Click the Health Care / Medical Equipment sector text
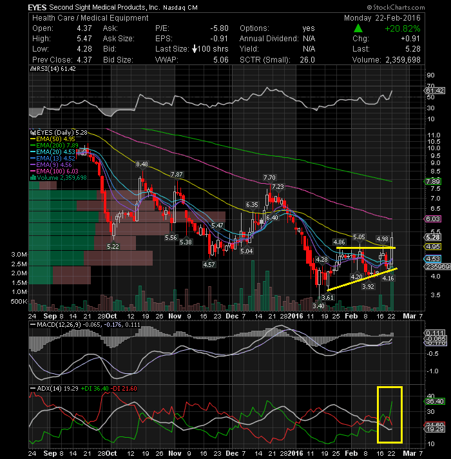Viewport: 451px width, 459px height. coord(90,18)
